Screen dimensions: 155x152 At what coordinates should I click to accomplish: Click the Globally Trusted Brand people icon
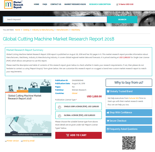[x=108, y=91]
